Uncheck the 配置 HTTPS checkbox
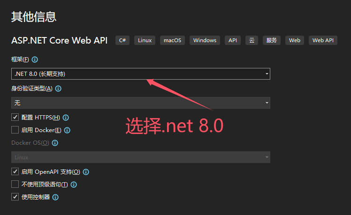The width and height of the screenshot is (351, 215). tap(15, 118)
